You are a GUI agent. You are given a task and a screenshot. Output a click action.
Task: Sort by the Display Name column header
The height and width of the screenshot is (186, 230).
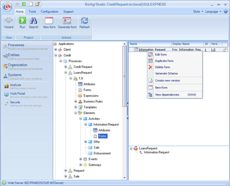point(187,44)
